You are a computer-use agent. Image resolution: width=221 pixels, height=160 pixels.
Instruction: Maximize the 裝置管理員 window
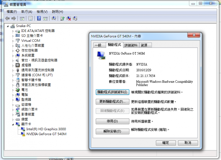pyautogui.click(x=200, y=3)
